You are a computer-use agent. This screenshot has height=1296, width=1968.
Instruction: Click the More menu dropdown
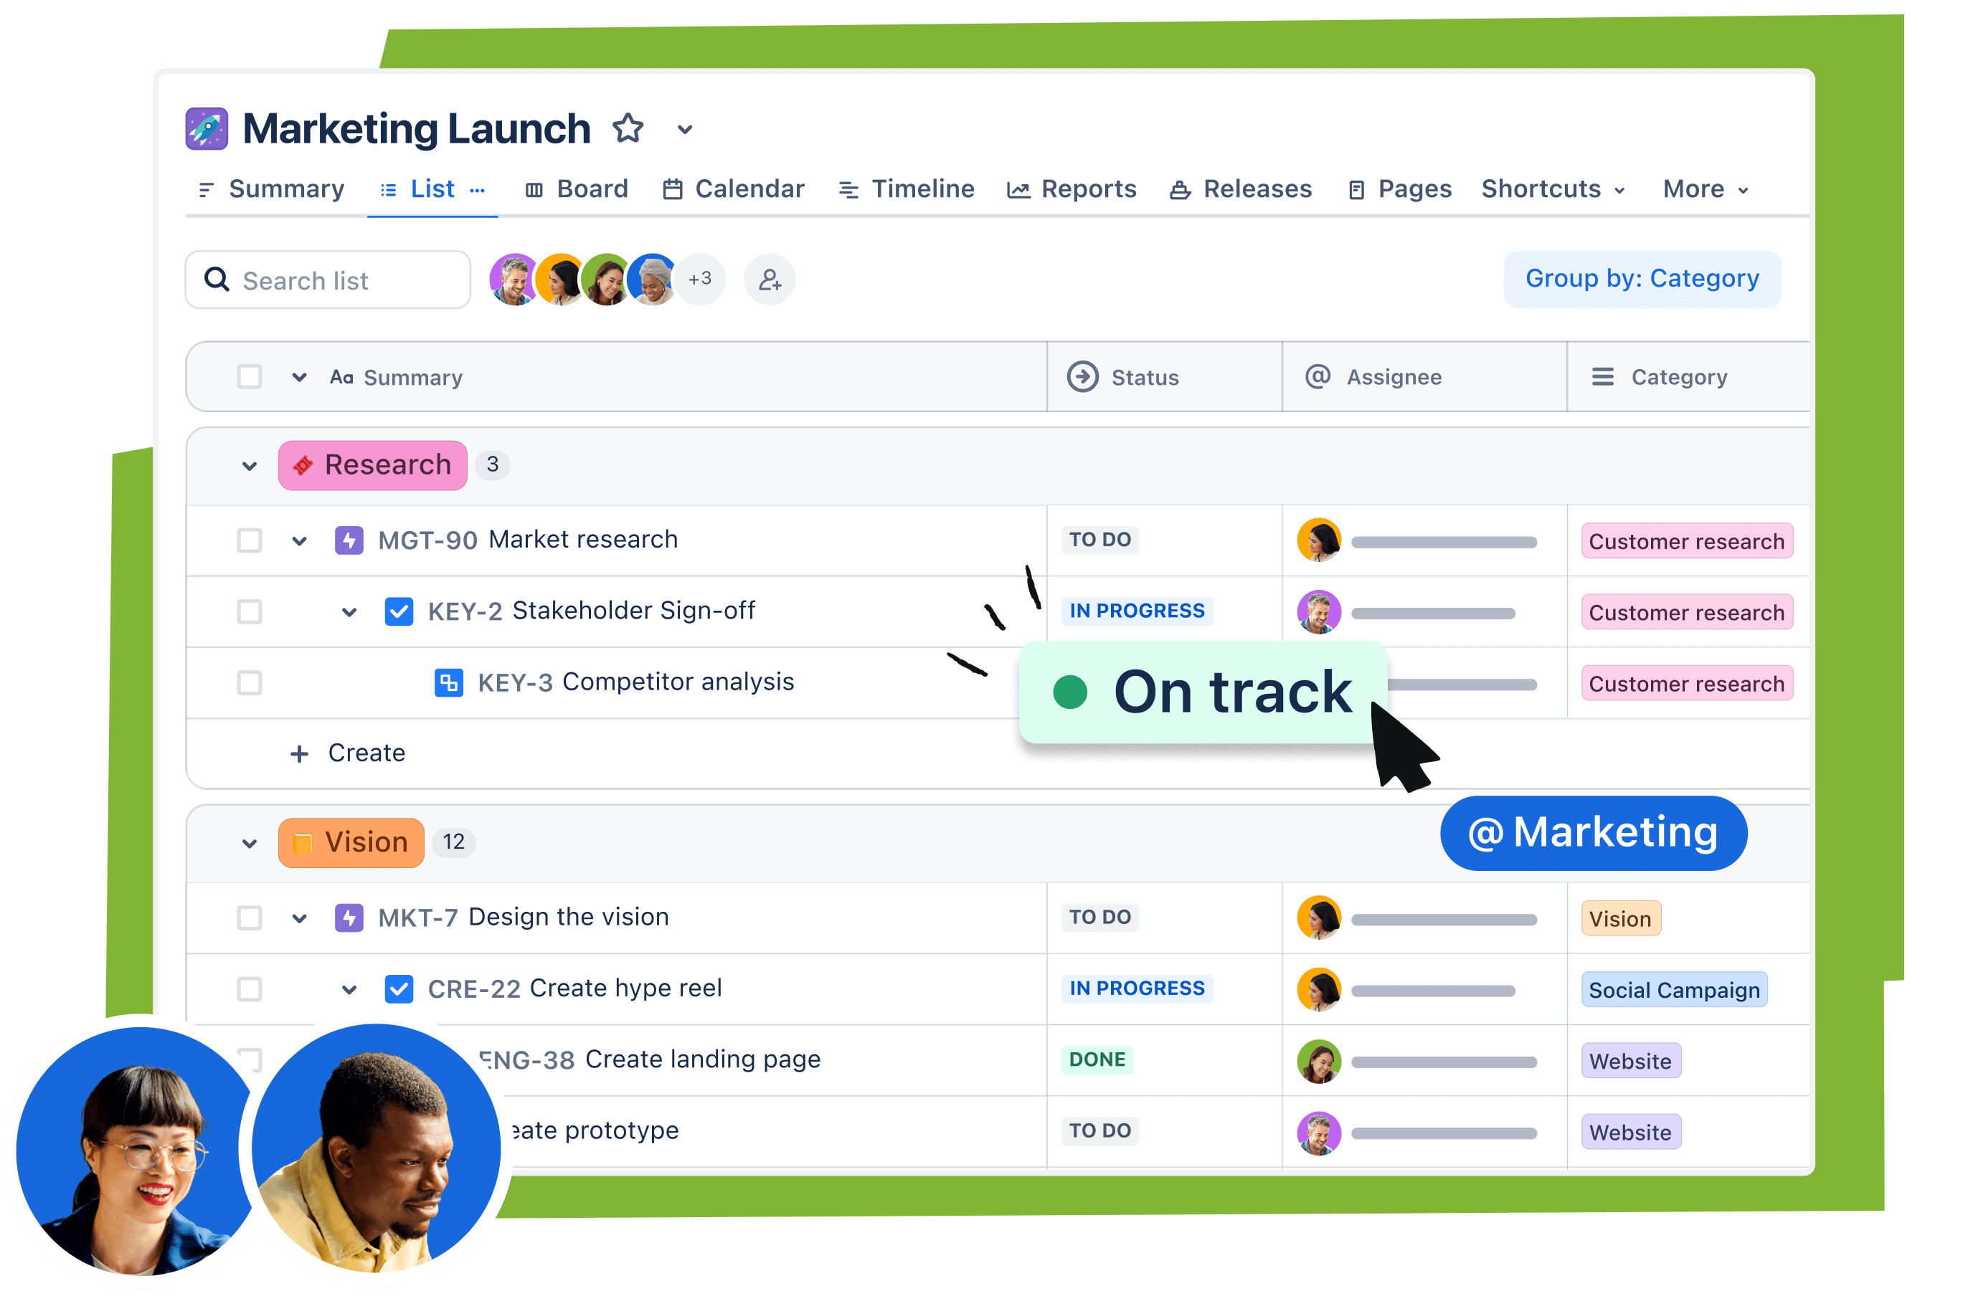click(1700, 189)
